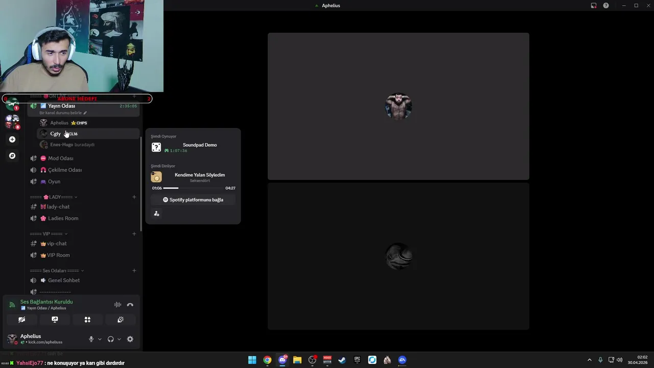Expand headphone output options arrow
The height and width of the screenshot is (368, 654).
point(119,339)
